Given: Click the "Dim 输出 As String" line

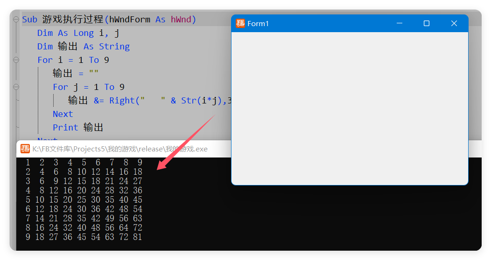Looking at the screenshot, I should pyautogui.click(x=83, y=47).
